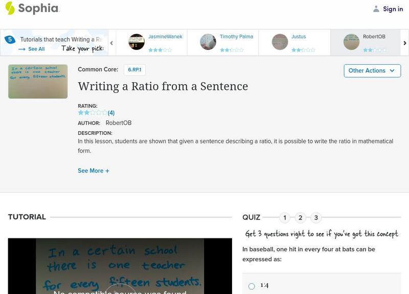The image size is (409, 294).
Task: Select the 1:4 answer radio button
Action: click(x=252, y=286)
